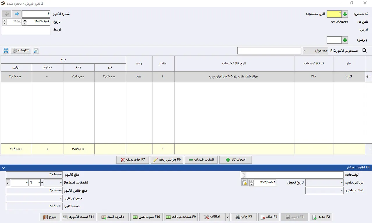Click the sigma discount sum button
This screenshot has height=223, width=372.
[8, 183]
